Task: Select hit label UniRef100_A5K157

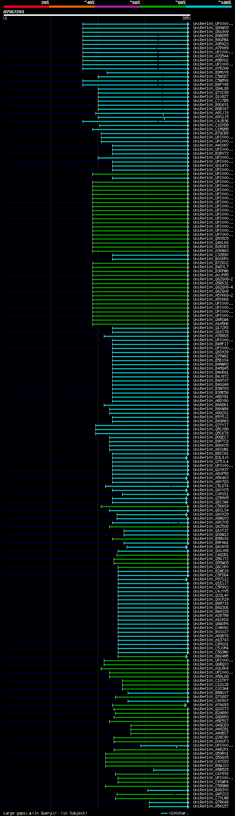Action: click(211, 806)
